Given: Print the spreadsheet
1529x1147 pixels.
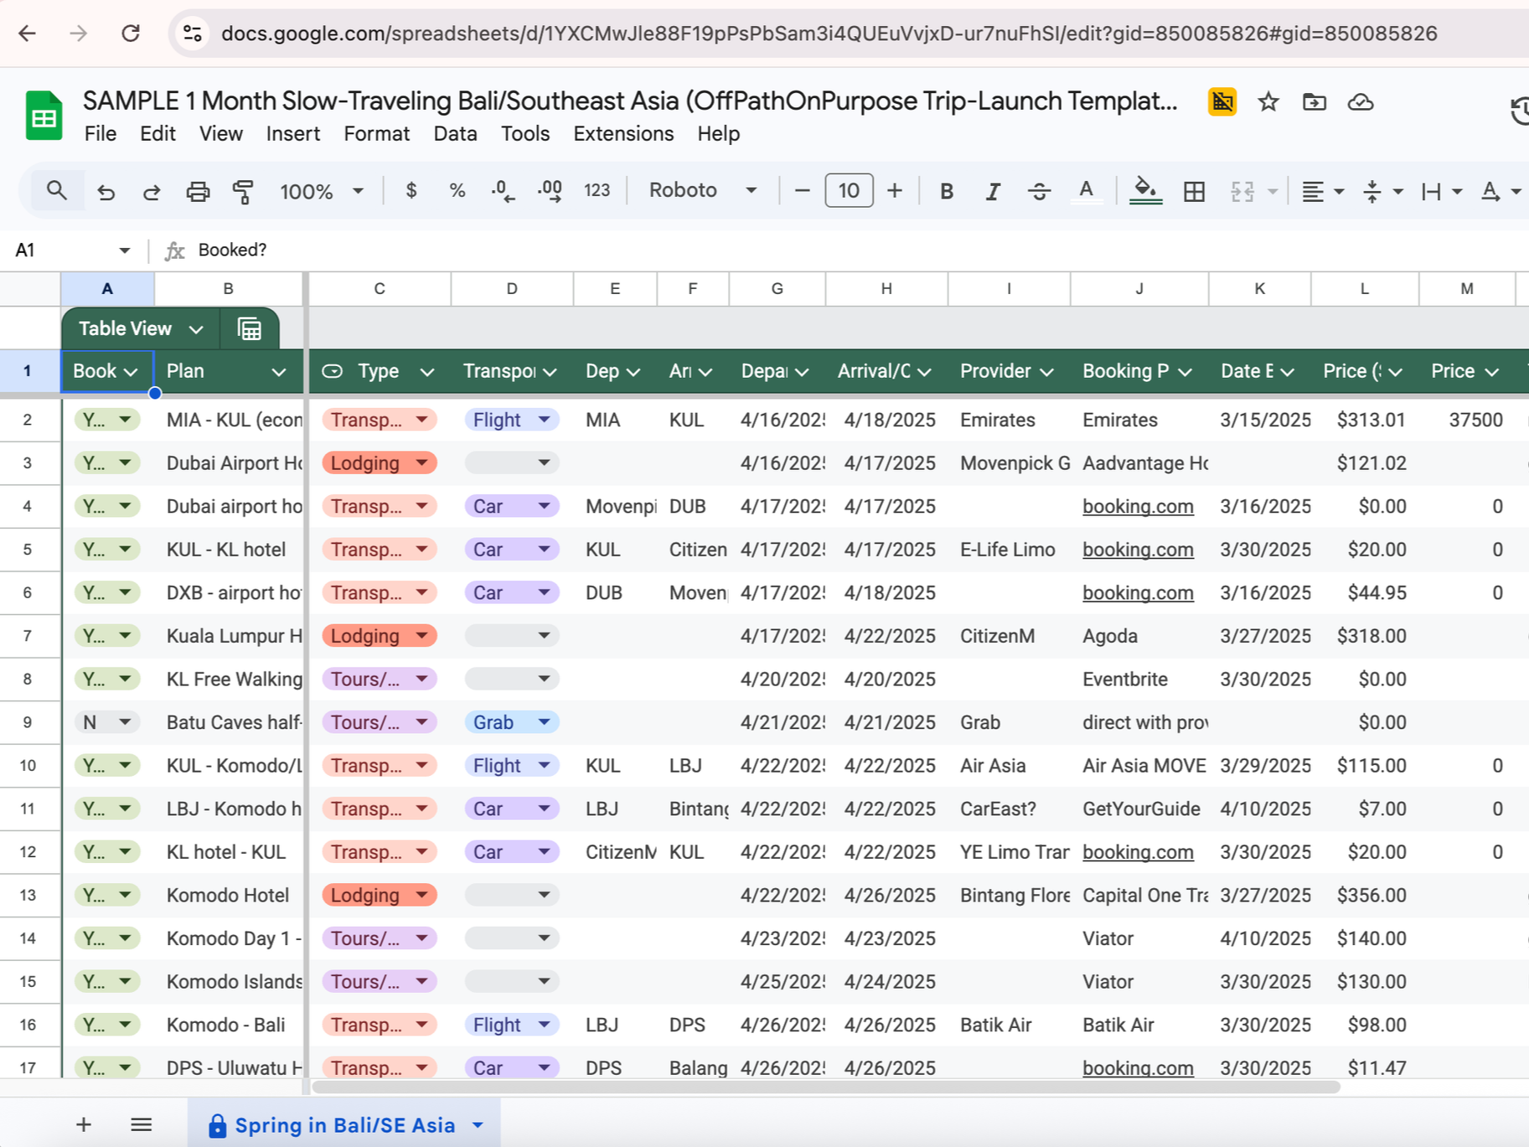Looking at the screenshot, I should 198,191.
